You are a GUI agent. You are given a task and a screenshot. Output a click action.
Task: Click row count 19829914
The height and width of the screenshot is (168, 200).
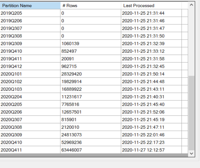tap(72, 82)
